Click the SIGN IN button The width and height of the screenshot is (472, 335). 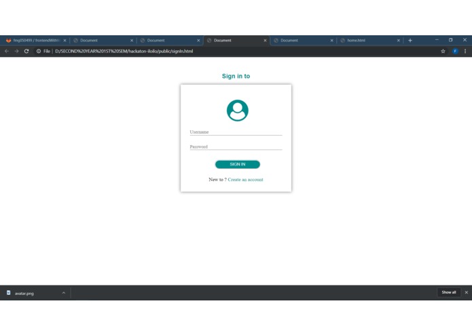click(238, 164)
